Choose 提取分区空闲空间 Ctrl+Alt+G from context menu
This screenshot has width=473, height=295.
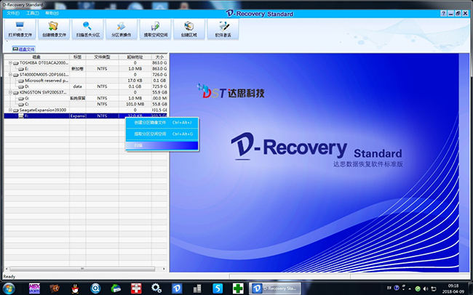(x=162, y=134)
